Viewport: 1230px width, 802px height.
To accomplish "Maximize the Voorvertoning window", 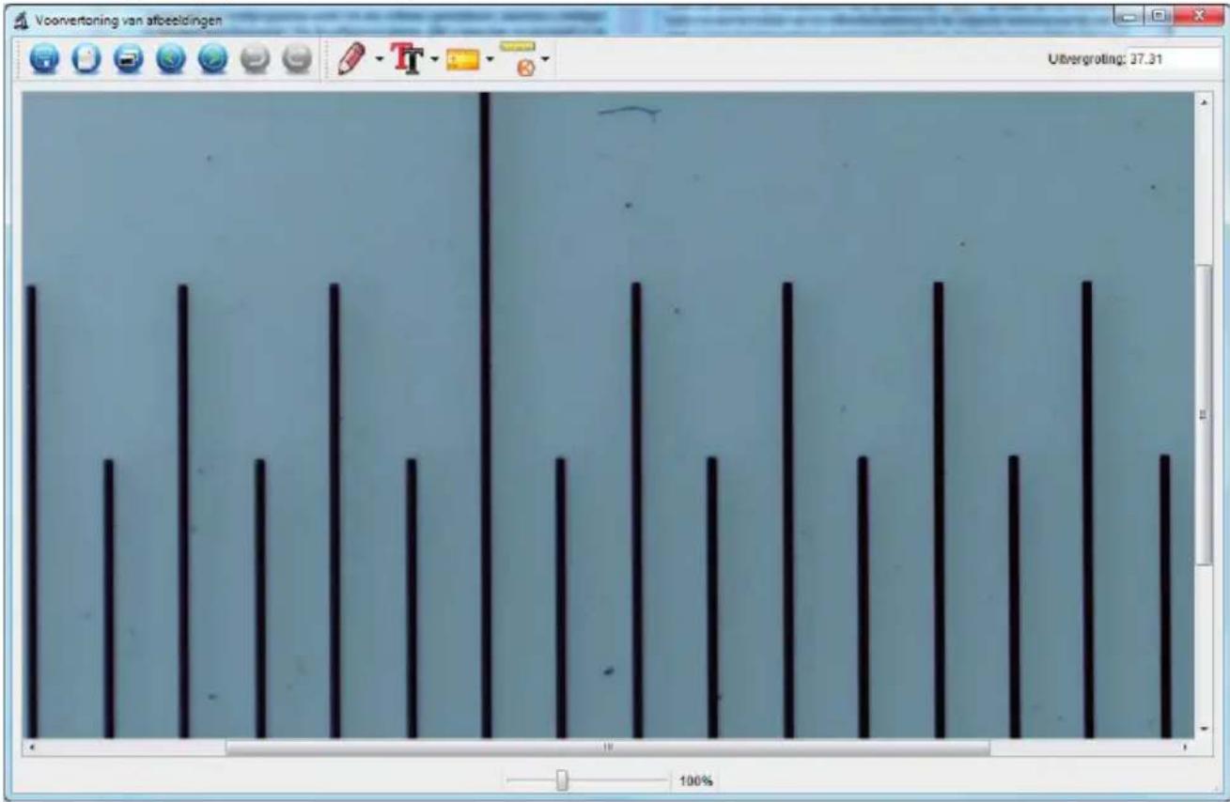I will click(1159, 14).
